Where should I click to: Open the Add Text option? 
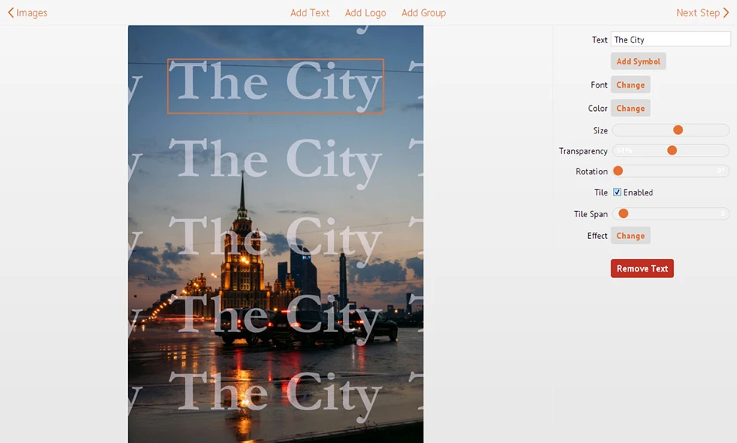tap(310, 12)
